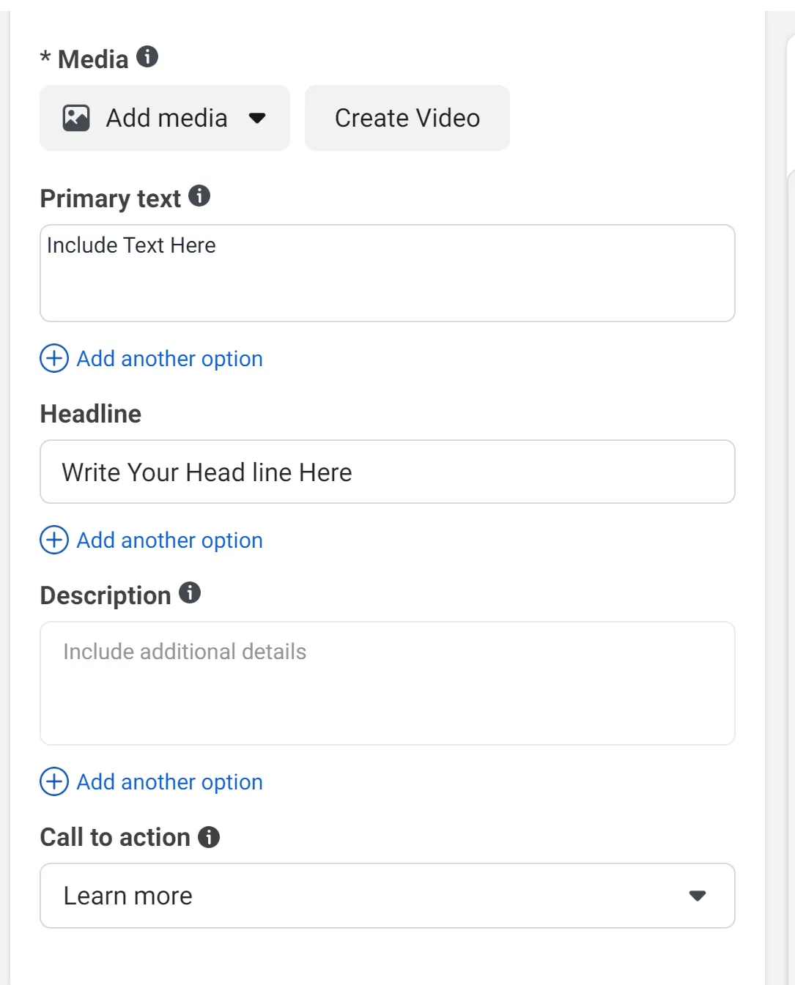
Task: Click into the Headline text field
Action: click(x=388, y=472)
